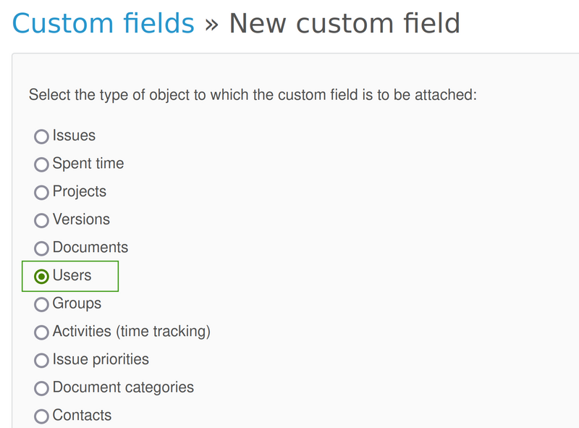Choose the Activities (time tracking) radio button
579x428 pixels.
42,332
